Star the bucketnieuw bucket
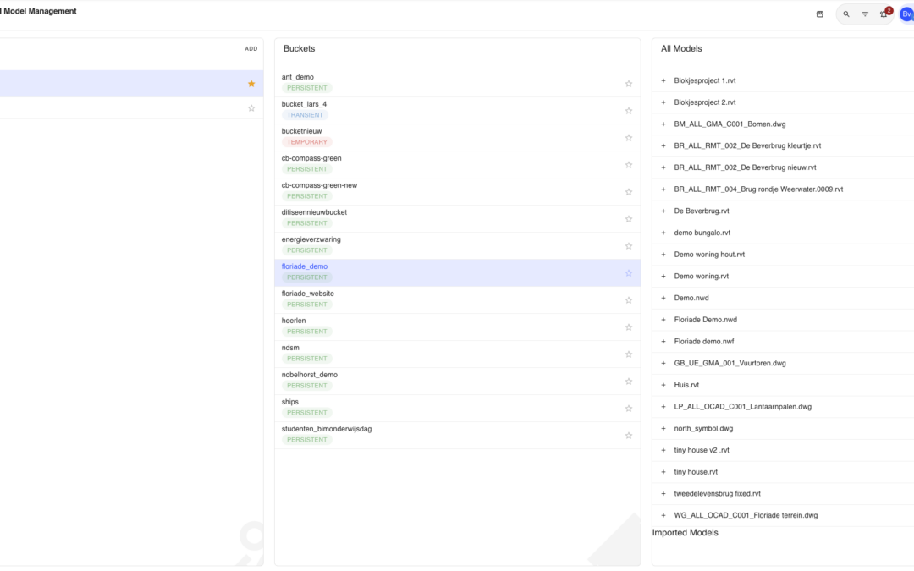Screen dimensions: 914x571 [x=628, y=138]
